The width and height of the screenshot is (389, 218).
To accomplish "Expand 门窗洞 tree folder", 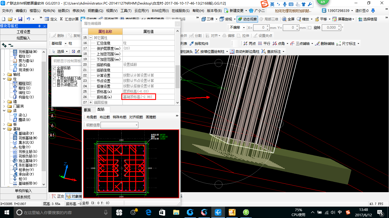I will click(4, 106).
